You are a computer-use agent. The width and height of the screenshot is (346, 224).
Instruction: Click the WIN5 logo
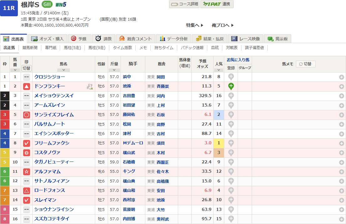[x=61, y=4]
